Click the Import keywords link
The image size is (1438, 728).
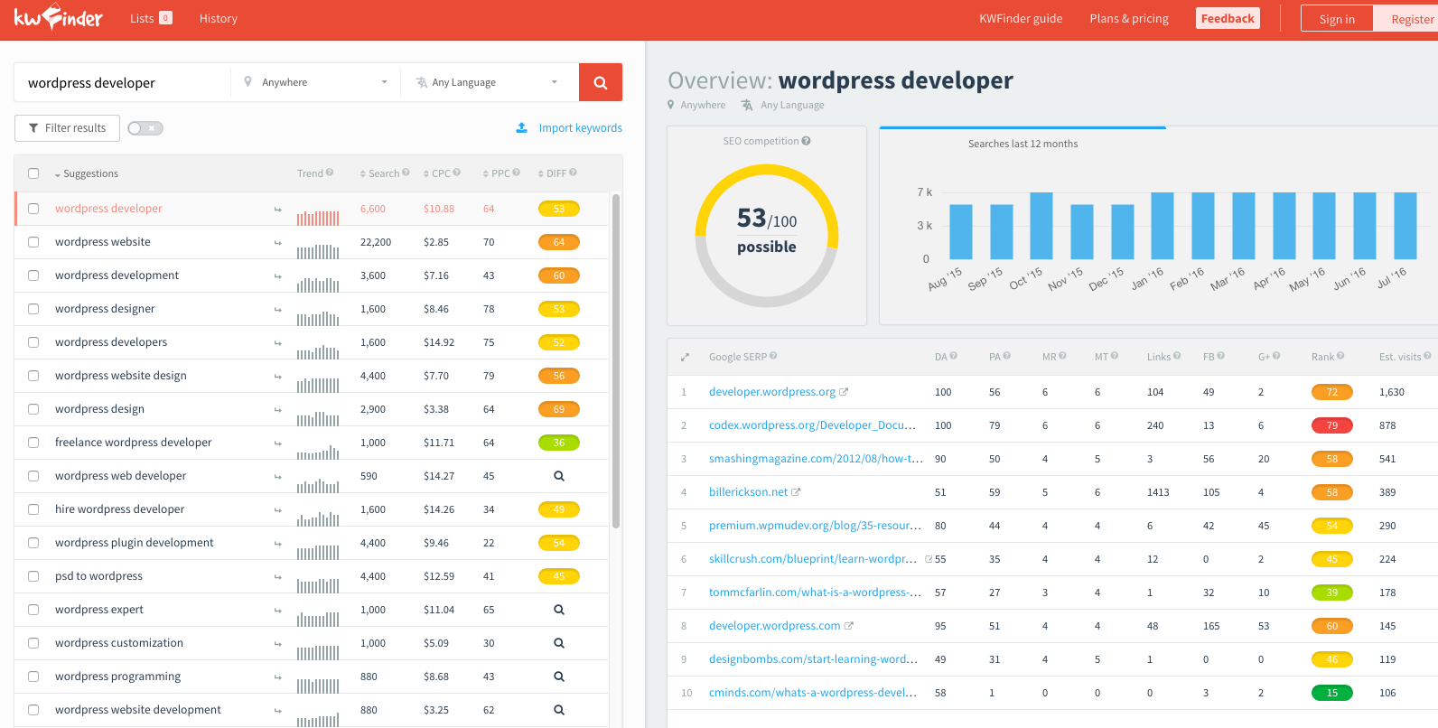pyautogui.click(x=580, y=128)
